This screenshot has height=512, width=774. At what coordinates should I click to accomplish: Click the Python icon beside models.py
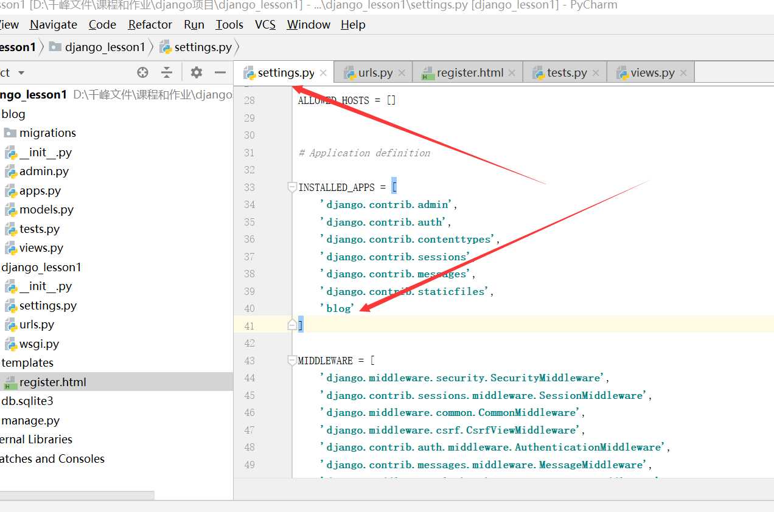coord(10,210)
